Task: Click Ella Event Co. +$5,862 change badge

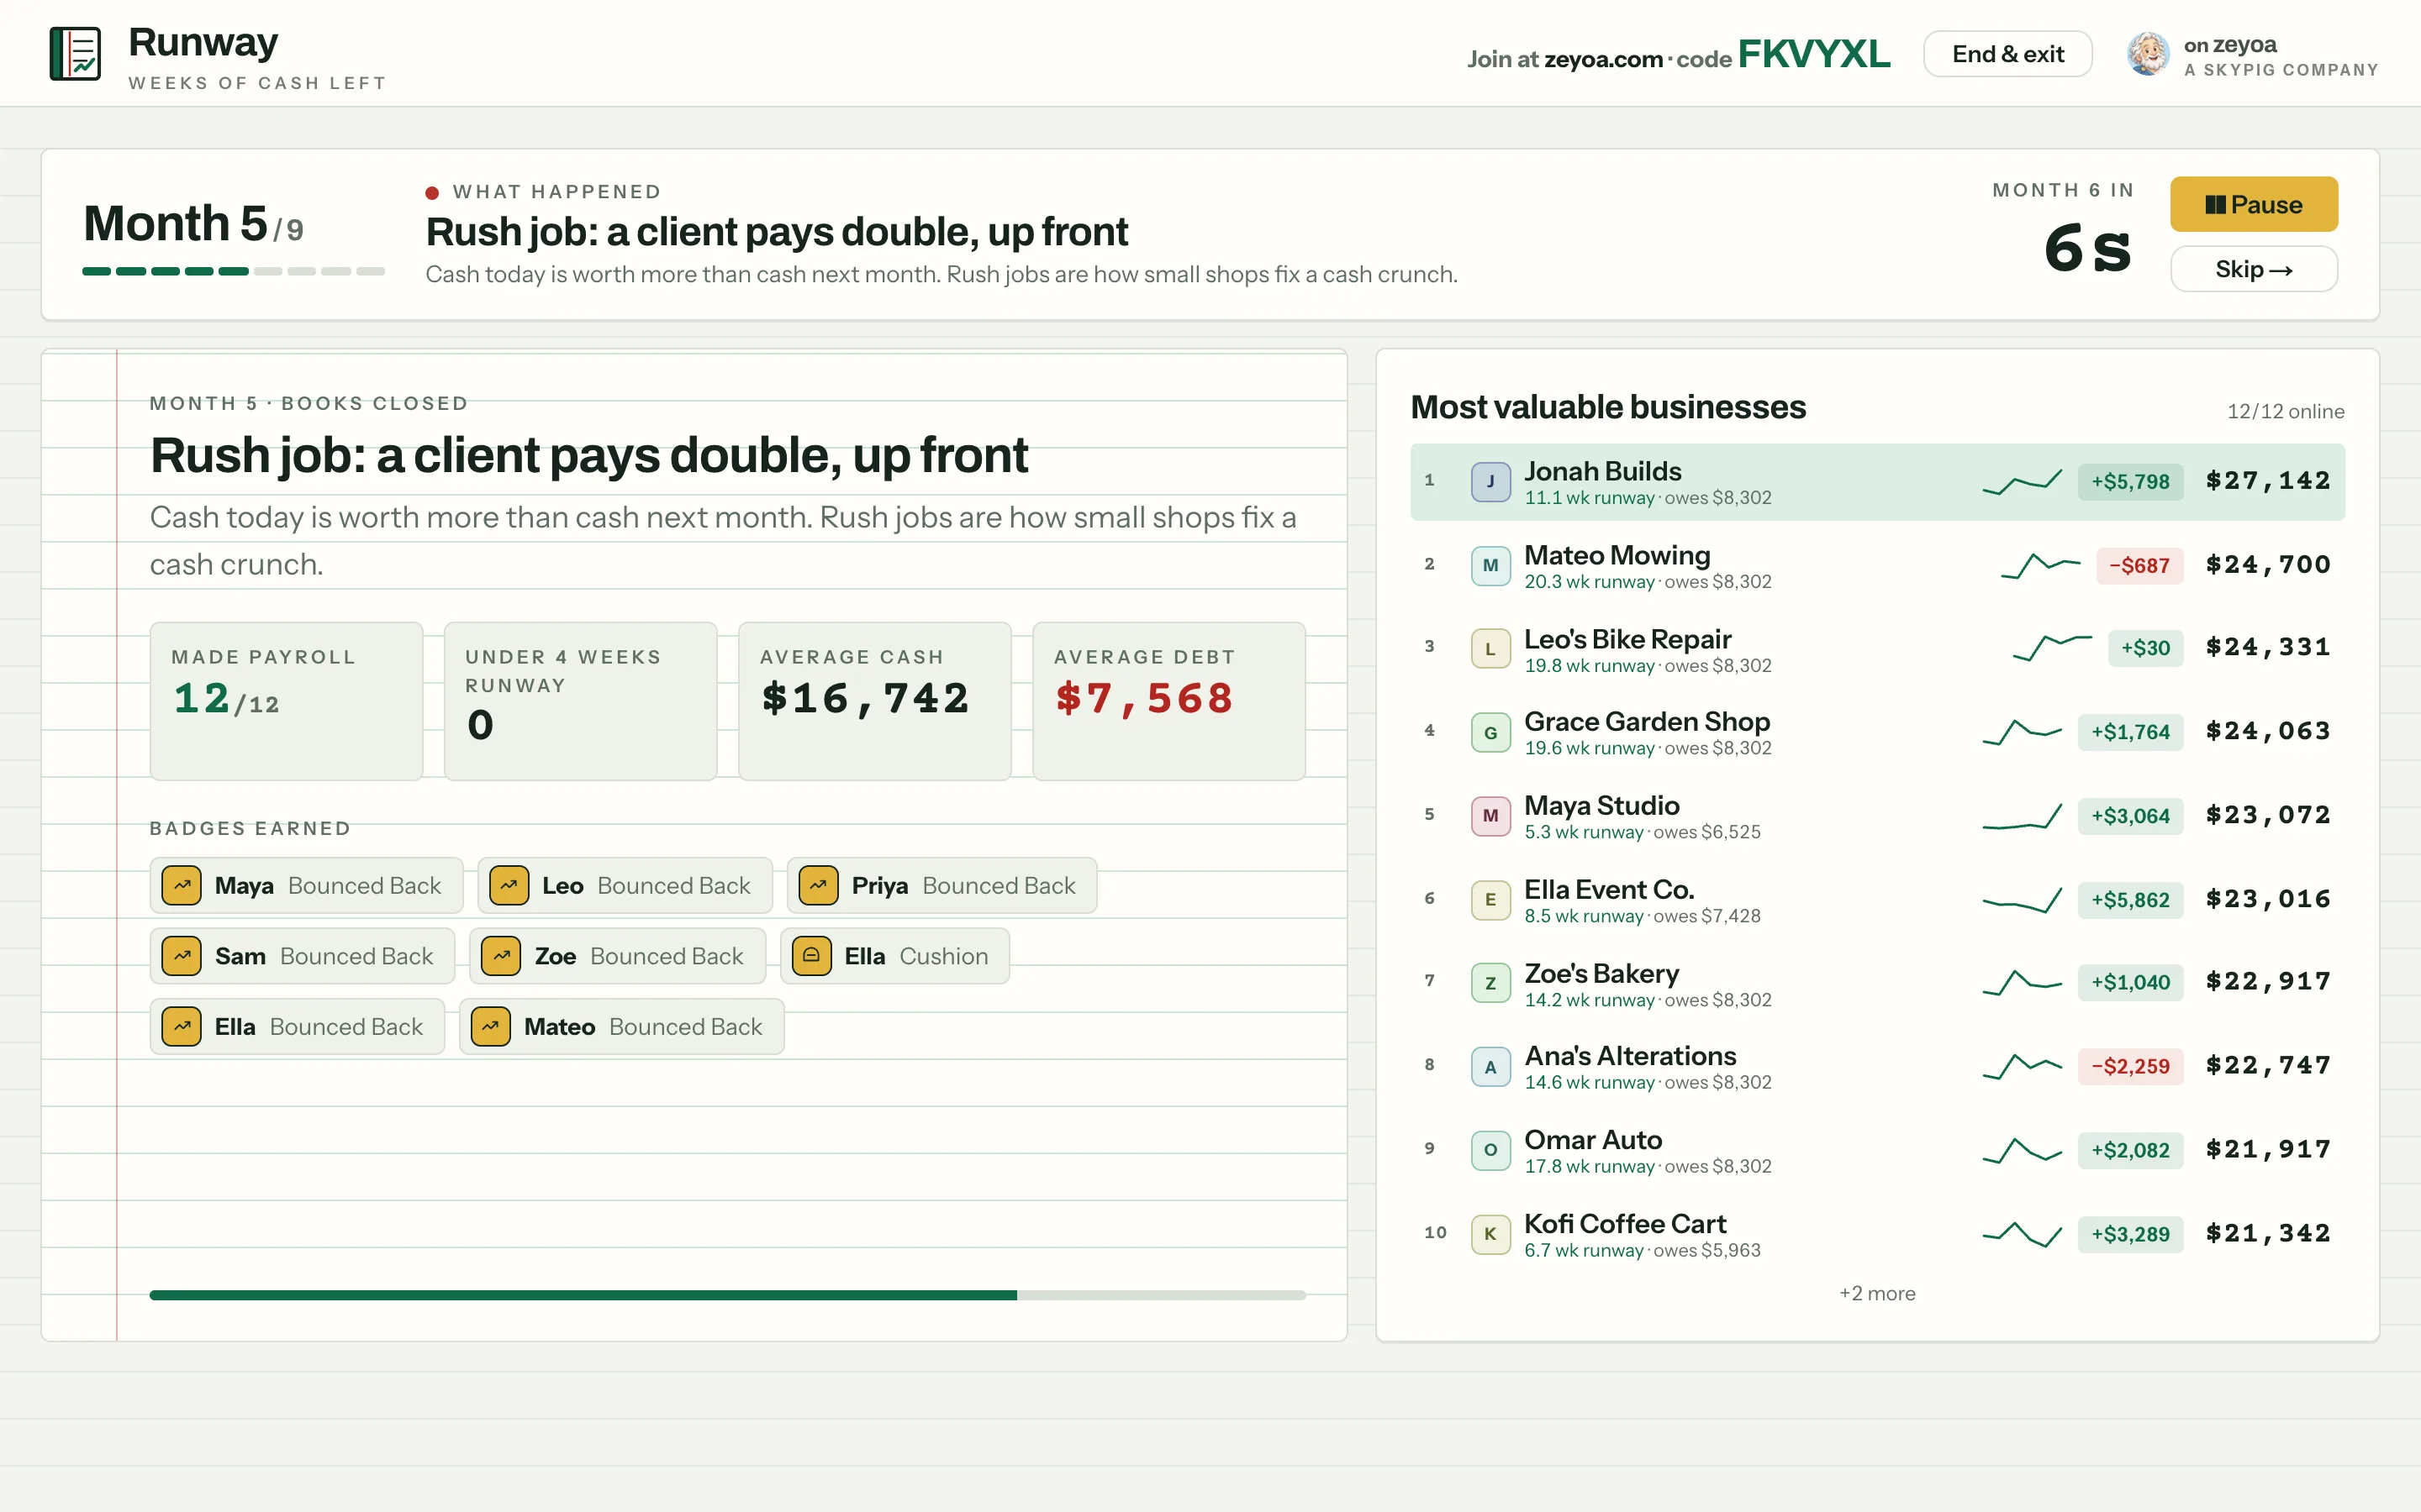Action: (2130, 900)
